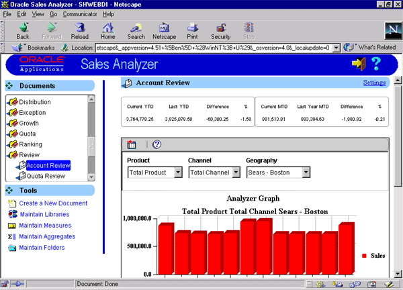The width and height of the screenshot is (403, 290).
Task: Click the Document: Done status text
Action: 97,284
